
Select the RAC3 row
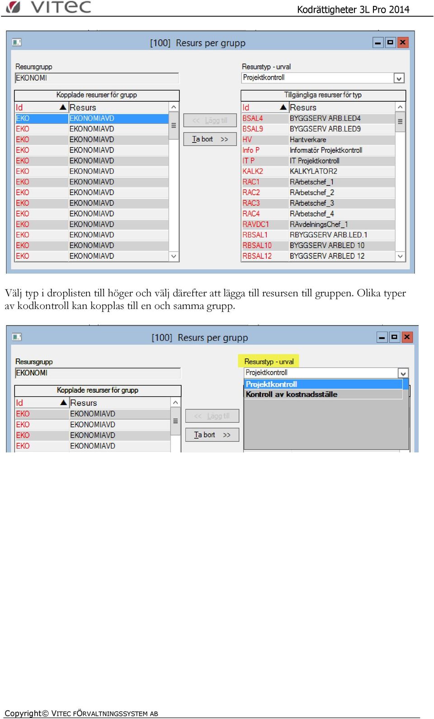point(318,203)
